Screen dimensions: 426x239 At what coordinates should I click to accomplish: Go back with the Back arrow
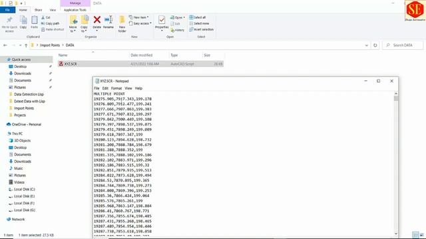click(5, 45)
